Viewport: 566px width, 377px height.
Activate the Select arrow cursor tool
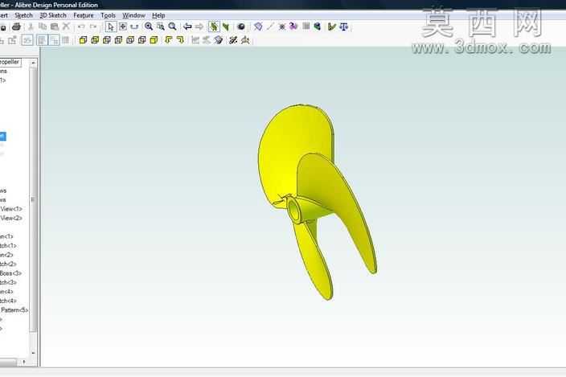111,27
